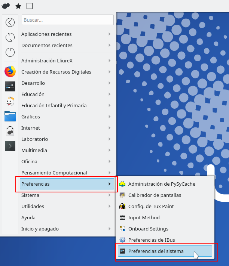Image resolution: width=229 pixels, height=266 pixels.
Task: Launch the terminal icon in sidebar
Action: click(x=10, y=146)
